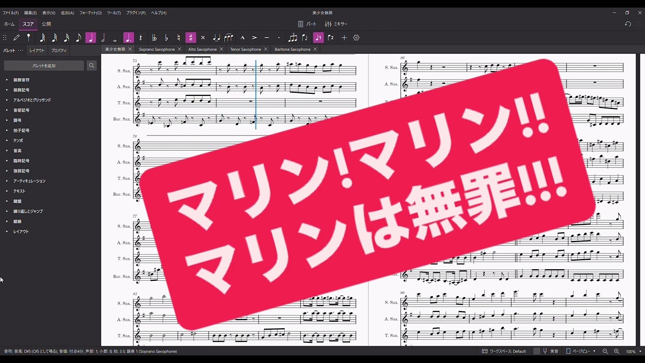This screenshot has height=363, width=645.
Task: Apply natural accidental
Action: (178, 38)
